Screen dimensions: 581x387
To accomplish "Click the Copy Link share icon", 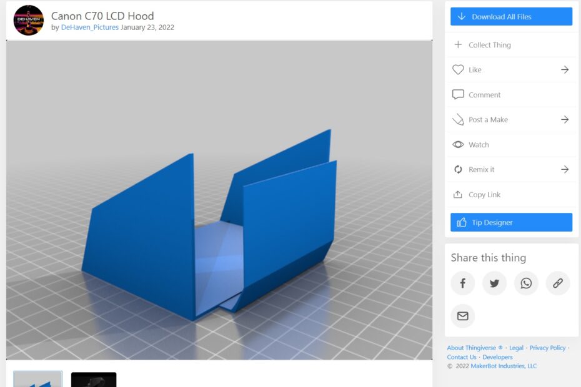I will pyautogui.click(x=457, y=194).
